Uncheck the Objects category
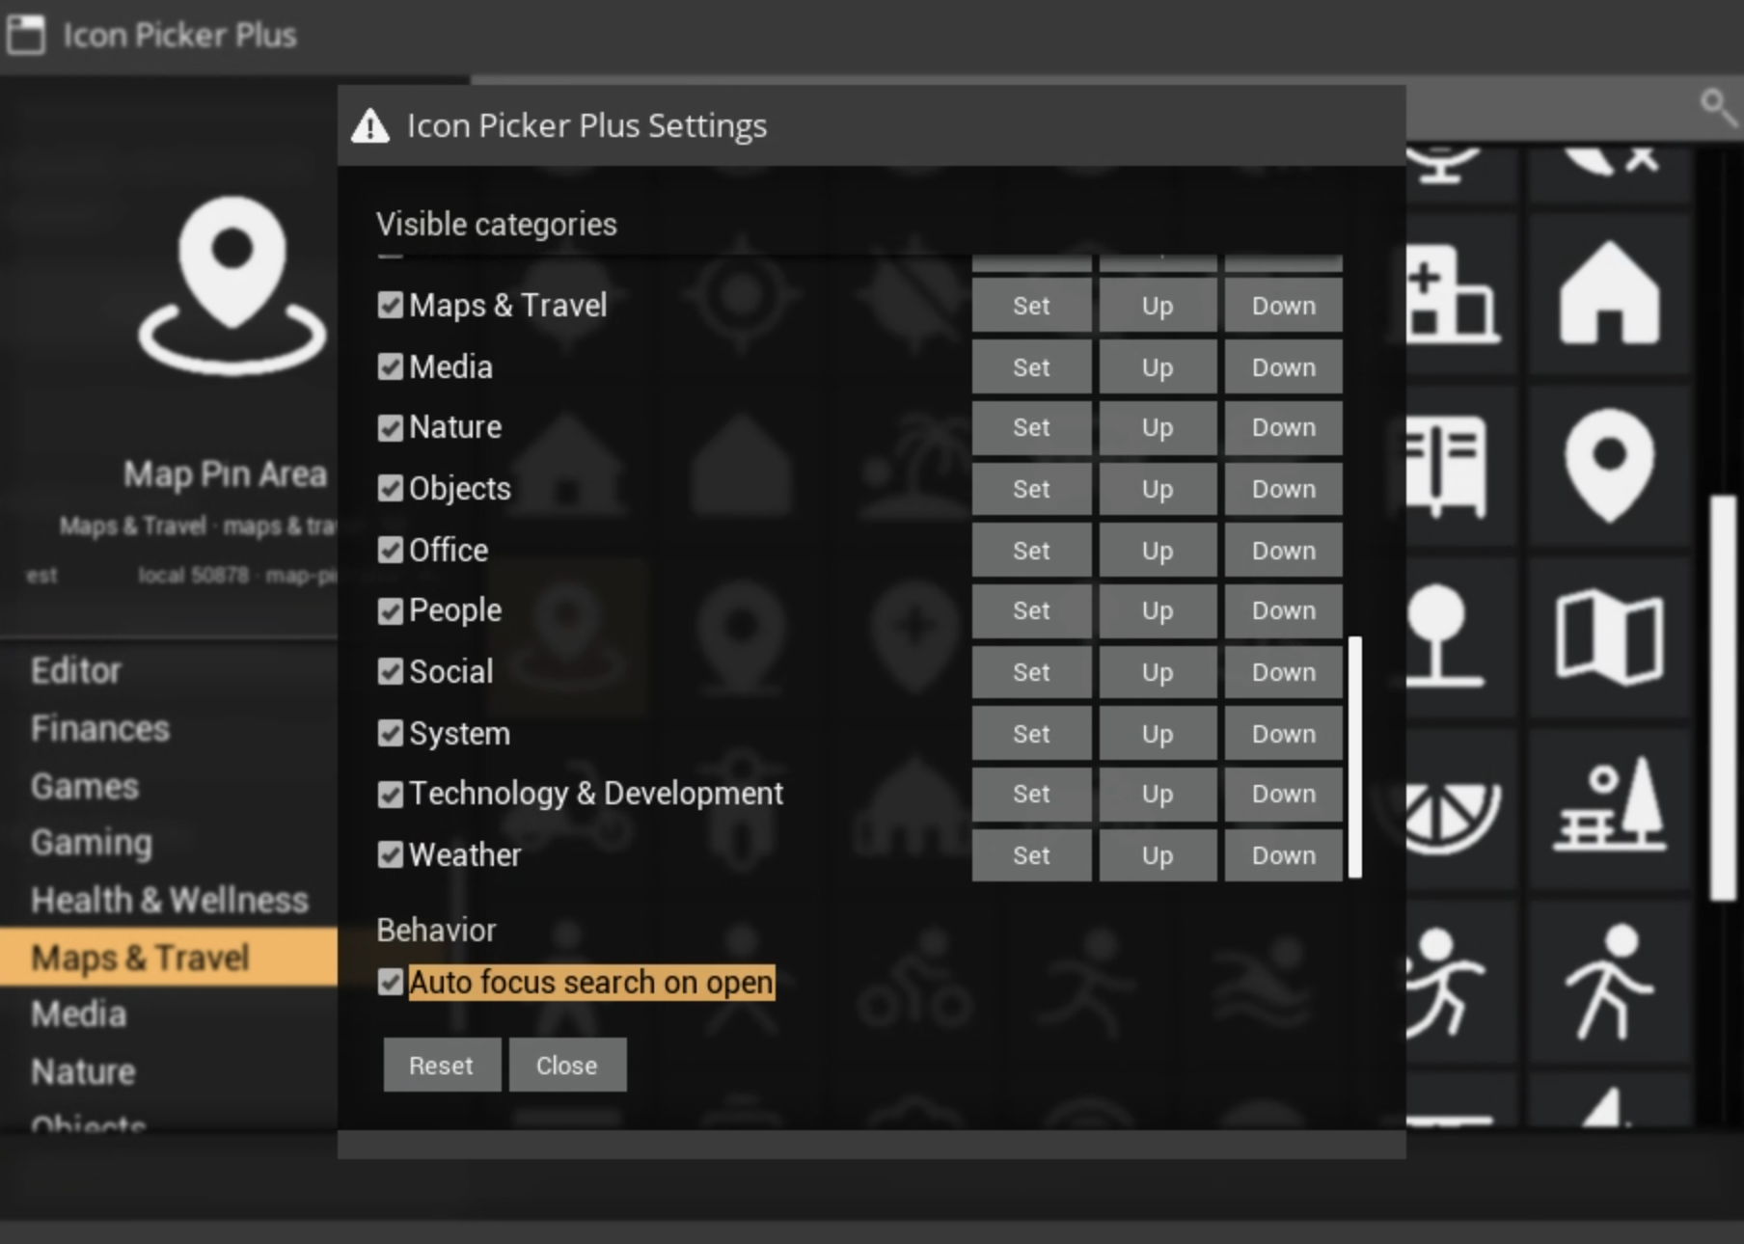Viewport: 1744px width, 1244px height. [390, 488]
